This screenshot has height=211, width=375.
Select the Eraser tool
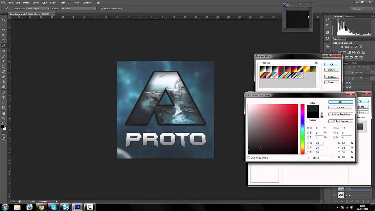(x=4, y=72)
